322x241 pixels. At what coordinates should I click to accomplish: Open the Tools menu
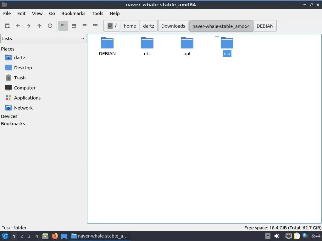tap(97, 13)
